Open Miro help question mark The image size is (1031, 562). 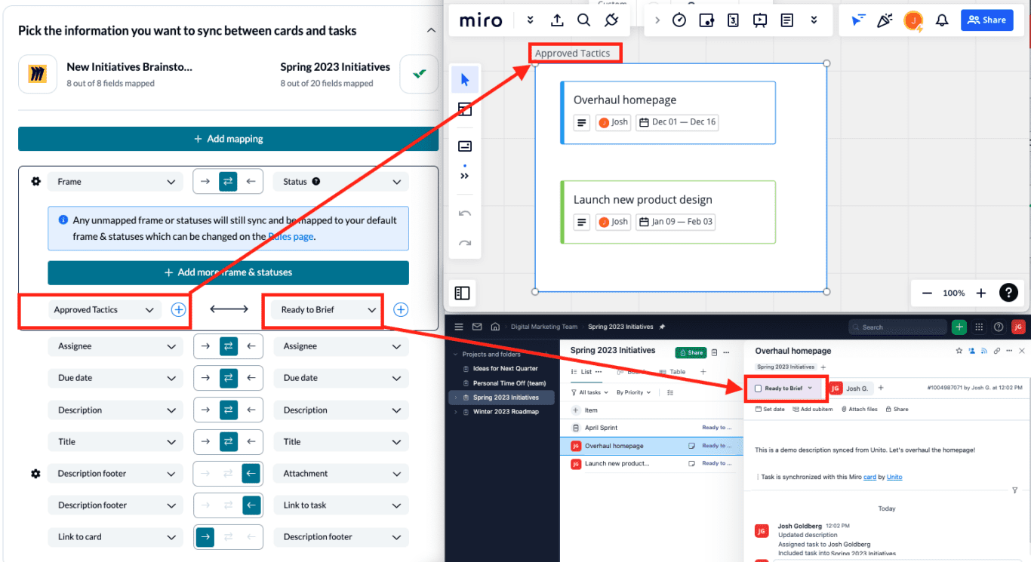[1008, 293]
